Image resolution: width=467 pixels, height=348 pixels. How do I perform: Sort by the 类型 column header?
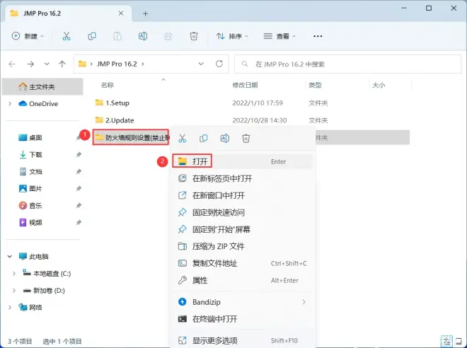coord(315,85)
